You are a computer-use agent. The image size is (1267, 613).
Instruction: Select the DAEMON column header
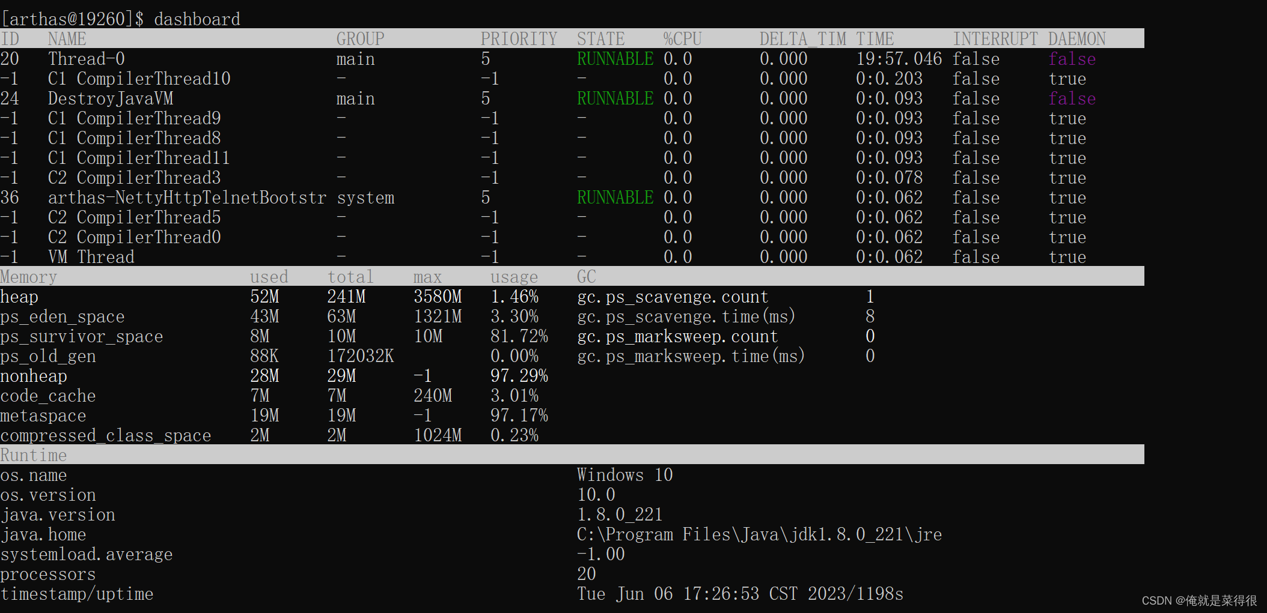point(1077,39)
